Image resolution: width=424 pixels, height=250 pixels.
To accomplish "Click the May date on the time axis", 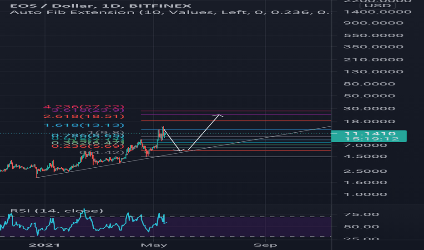I will pyautogui.click(x=154, y=245).
